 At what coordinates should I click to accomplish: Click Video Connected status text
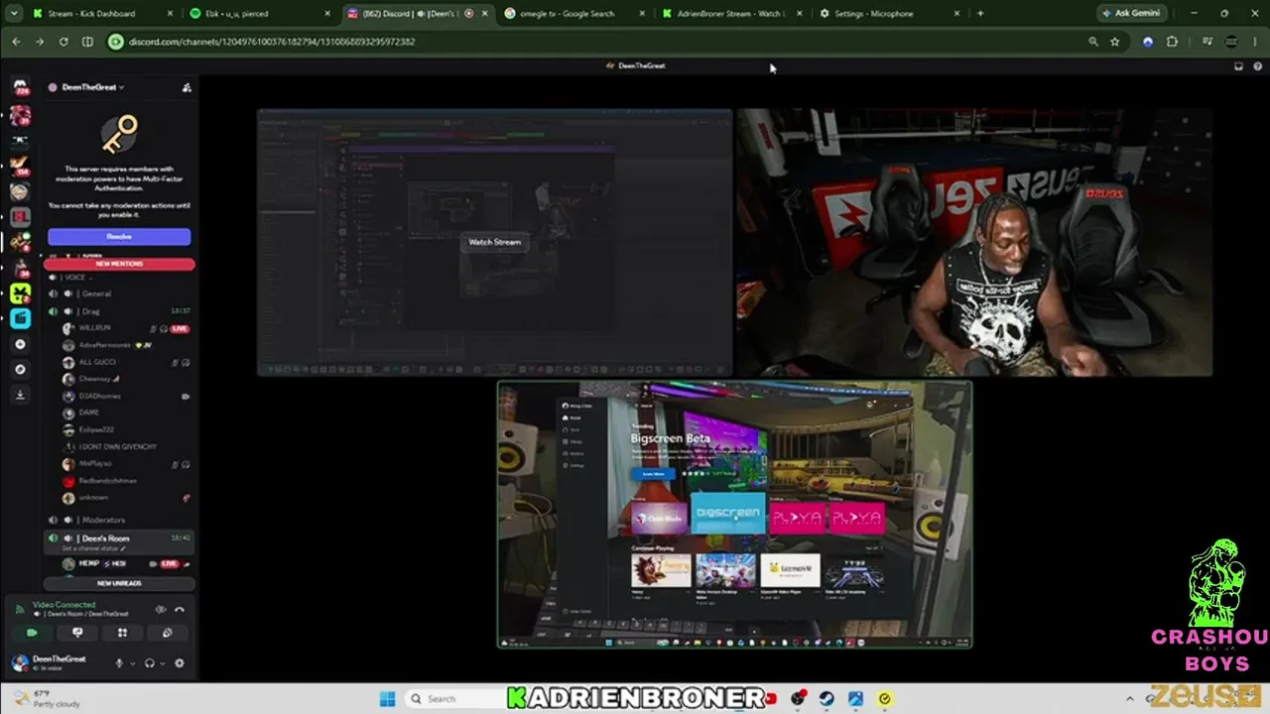point(63,604)
